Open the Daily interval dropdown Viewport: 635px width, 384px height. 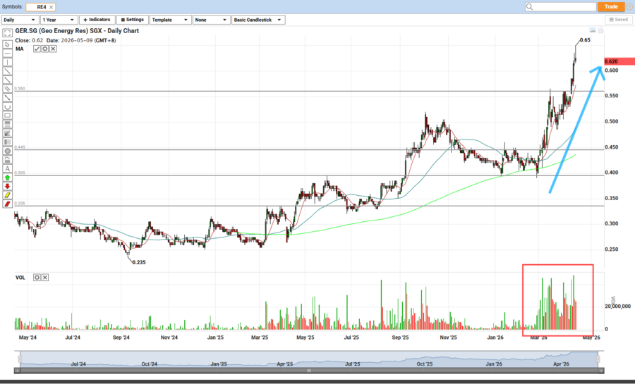coord(19,20)
